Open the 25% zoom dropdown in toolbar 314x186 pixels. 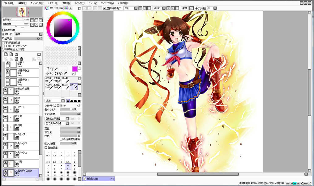tap(136, 8)
